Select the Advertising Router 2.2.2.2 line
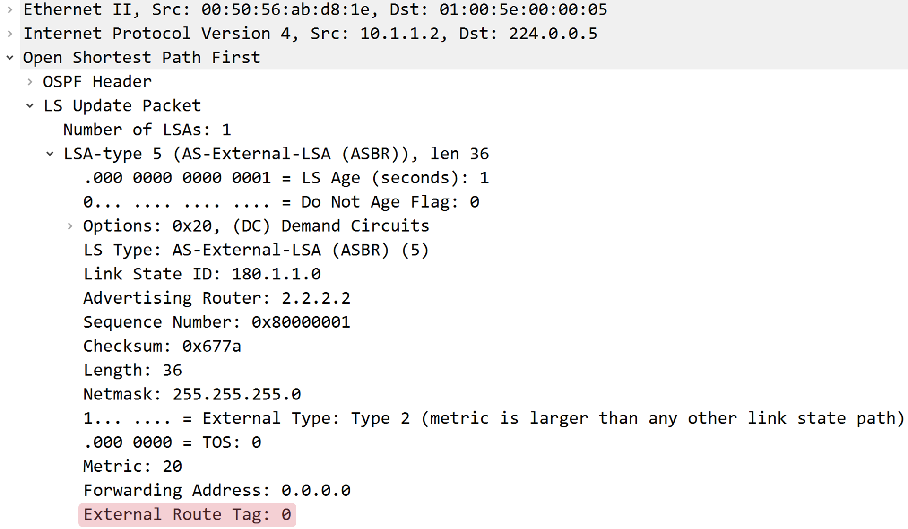The width and height of the screenshot is (908, 529). point(217,298)
